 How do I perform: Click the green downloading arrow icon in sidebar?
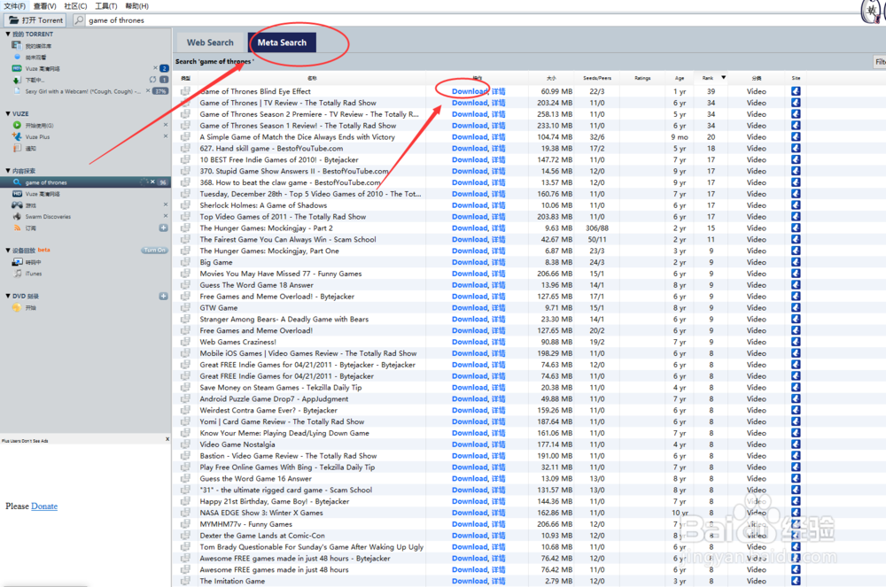coord(16,80)
